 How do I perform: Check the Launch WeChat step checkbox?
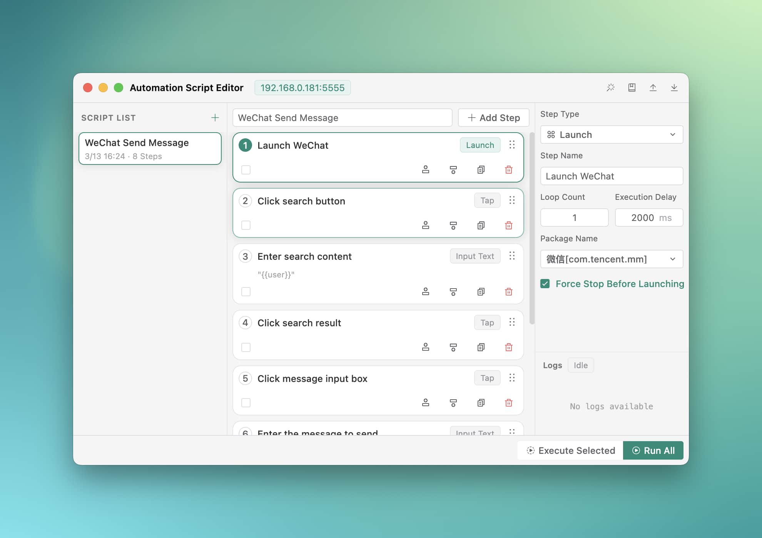(246, 169)
